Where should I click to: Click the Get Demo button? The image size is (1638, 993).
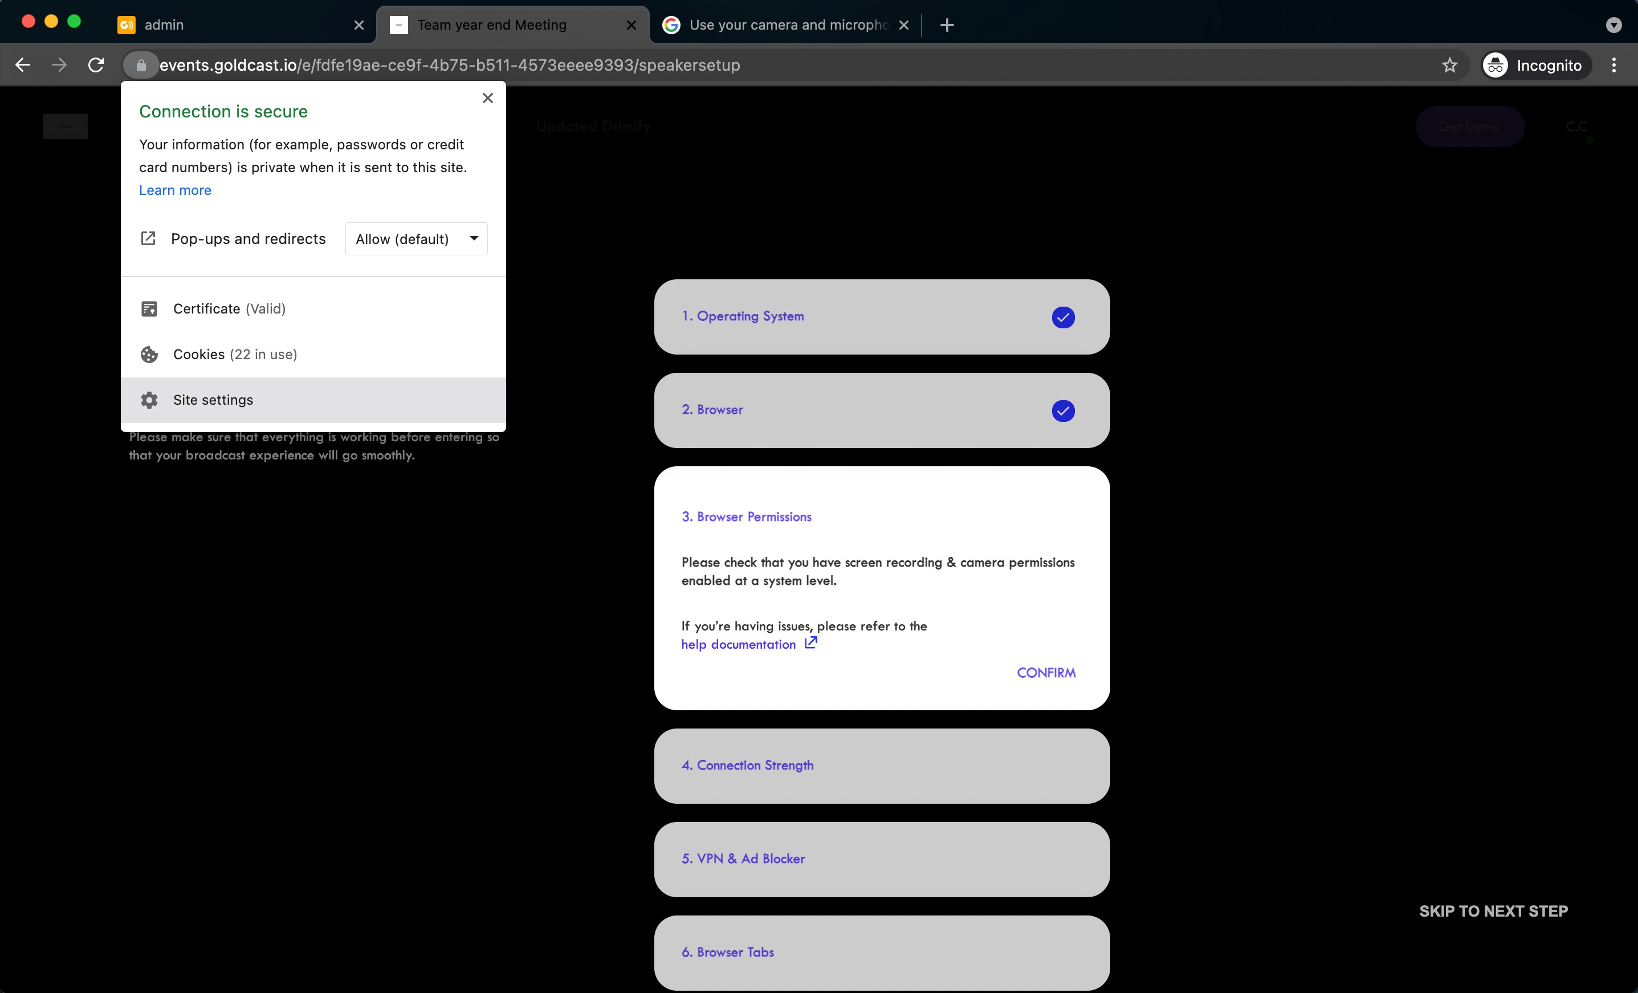[x=1469, y=127]
